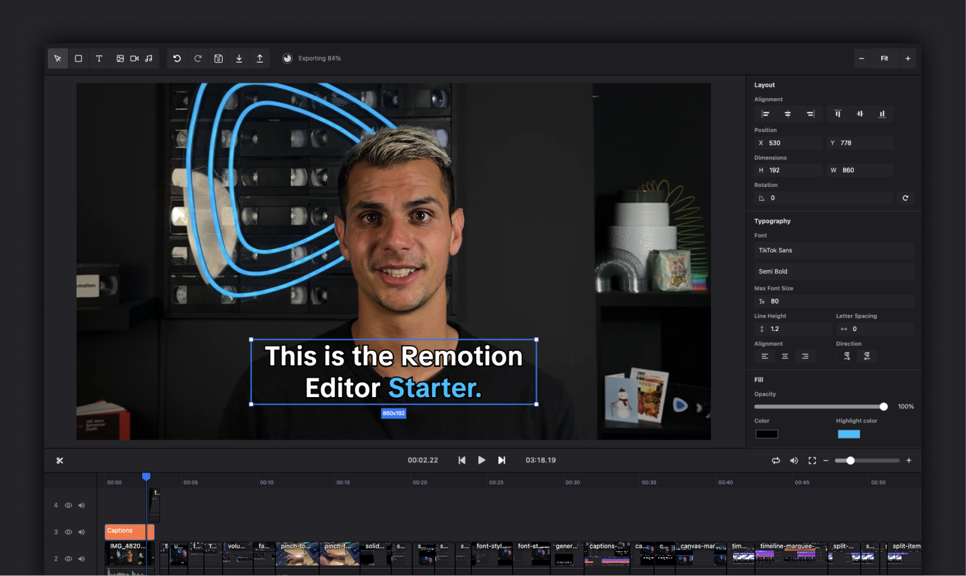Image resolution: width=966 pixels, height=576 pixels.
Task: Click the download arrow icon
Action: tap(239, 59)
